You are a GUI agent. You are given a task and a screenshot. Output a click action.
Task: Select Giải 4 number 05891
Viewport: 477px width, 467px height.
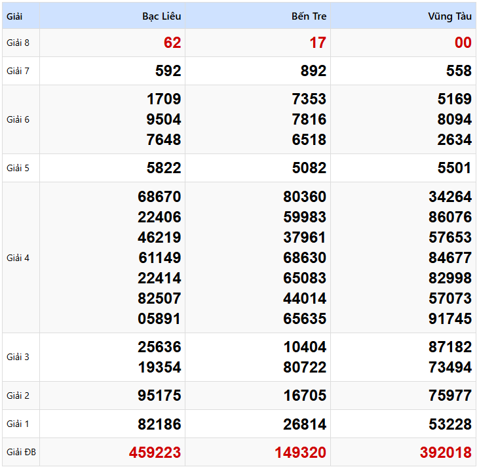(x=159, y=319)
